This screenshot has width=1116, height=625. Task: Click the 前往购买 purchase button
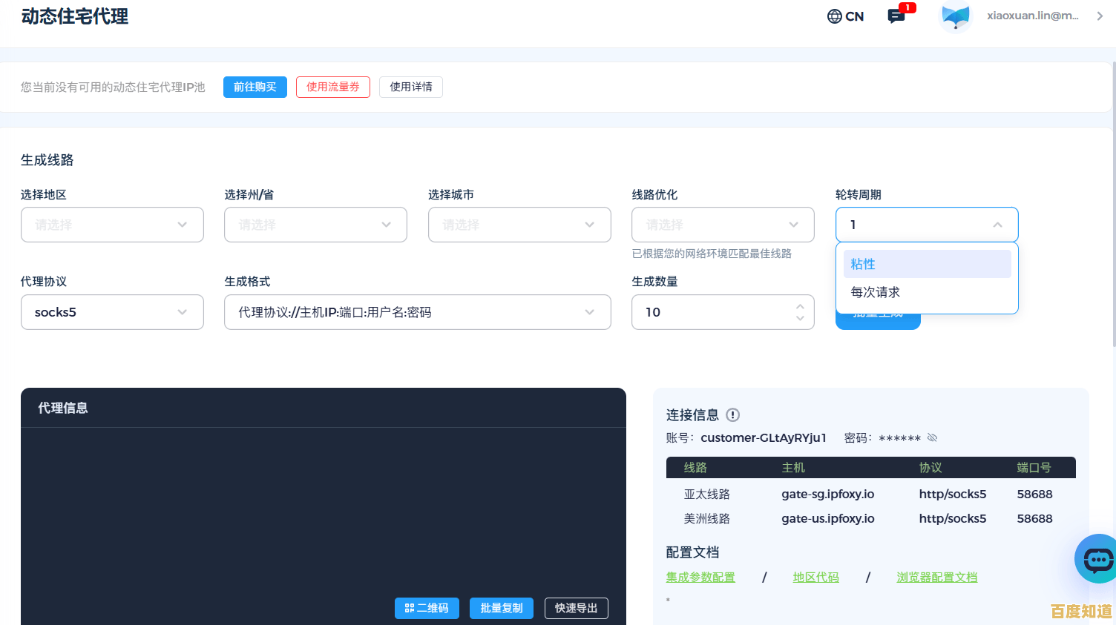255,87
